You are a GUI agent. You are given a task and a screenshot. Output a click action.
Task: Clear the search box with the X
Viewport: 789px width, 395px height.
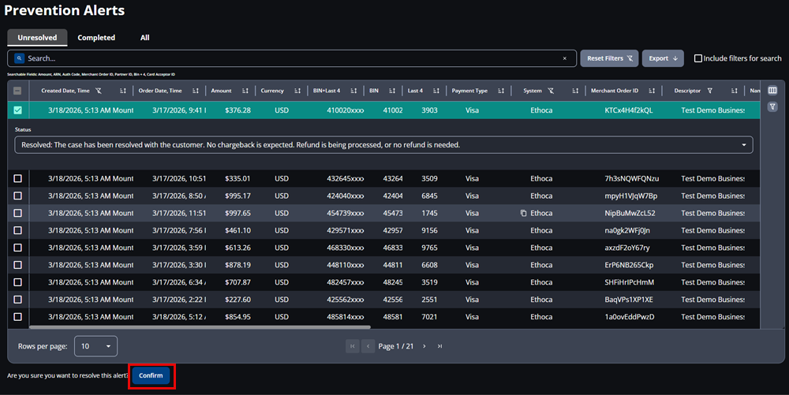565,58
